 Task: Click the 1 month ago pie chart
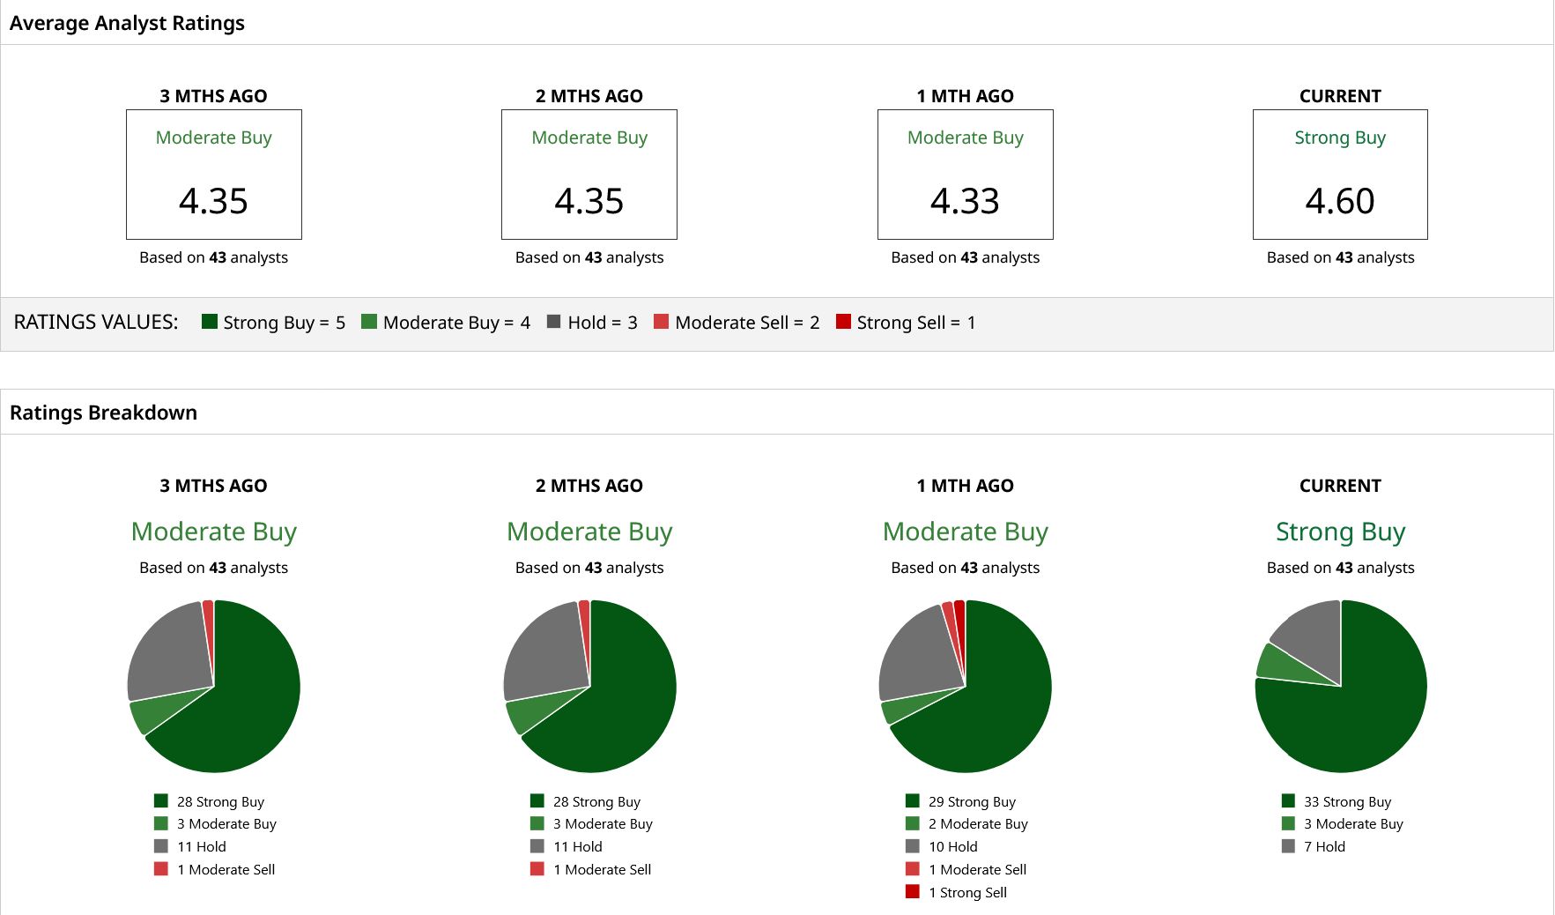click(x=966, y=687)
